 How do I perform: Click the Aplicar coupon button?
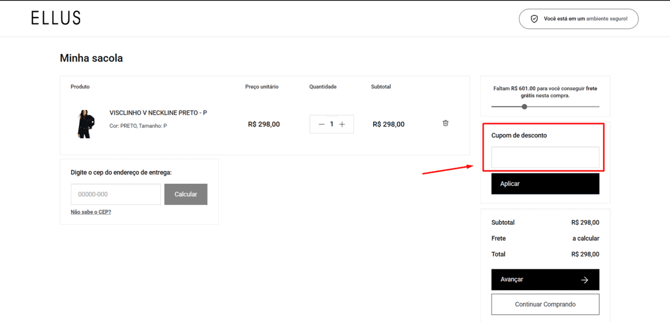[x=545, y=184]
